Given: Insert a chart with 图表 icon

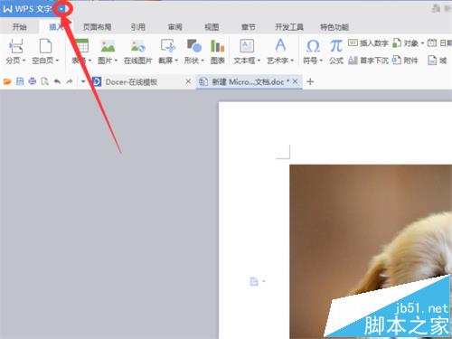Looking at the screenshot, I should (x=218, y=52).
